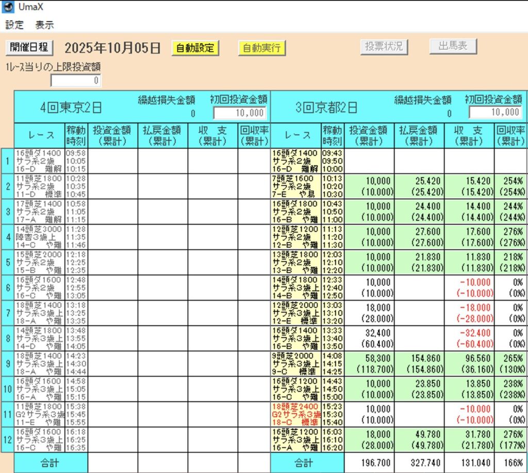Open the 表示 menu
This screenshot has width=528, height=473.
44,25
